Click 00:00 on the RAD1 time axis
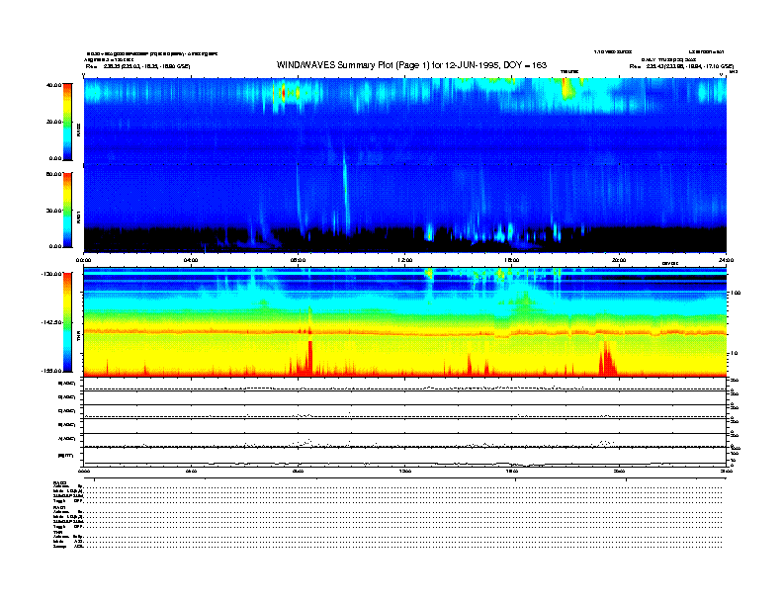 click(x=85, y=260)
